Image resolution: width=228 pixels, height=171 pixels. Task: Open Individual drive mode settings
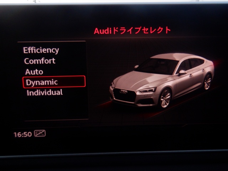click(45, 93)
